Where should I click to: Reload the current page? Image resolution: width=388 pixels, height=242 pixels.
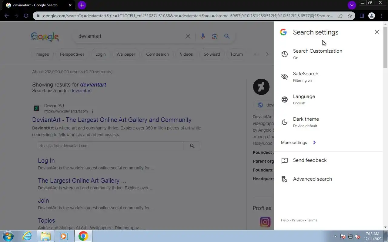pos(26,16)
